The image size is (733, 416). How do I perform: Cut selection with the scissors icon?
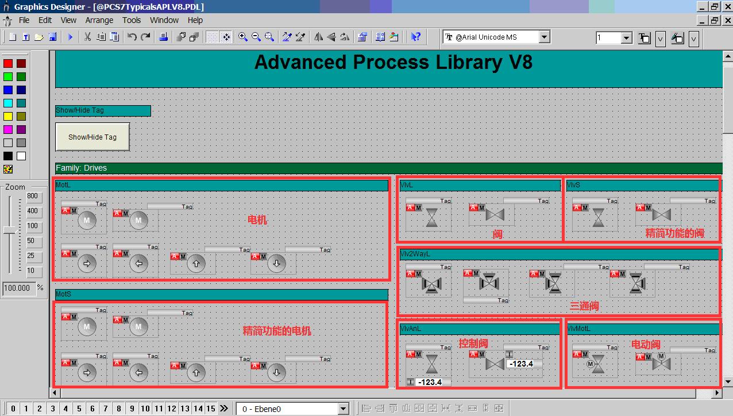click(88, 37)
